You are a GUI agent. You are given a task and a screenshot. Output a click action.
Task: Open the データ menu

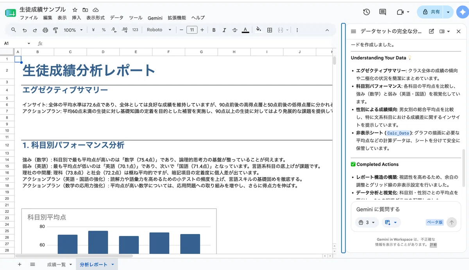(x=116, y=18)
